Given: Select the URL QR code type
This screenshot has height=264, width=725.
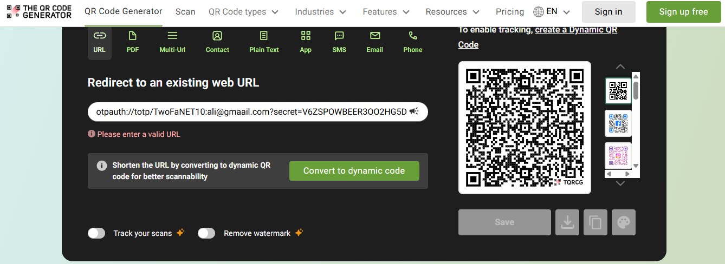Looking at the screenshot, I should coord(100,42).
